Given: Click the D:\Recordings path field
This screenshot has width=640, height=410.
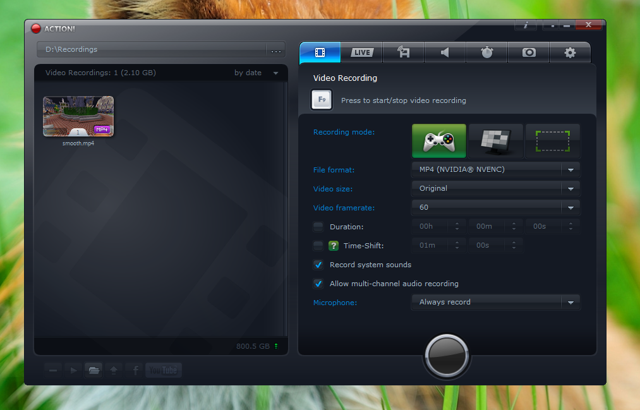Looking at the screenshot, I should [x=152, y=49].
